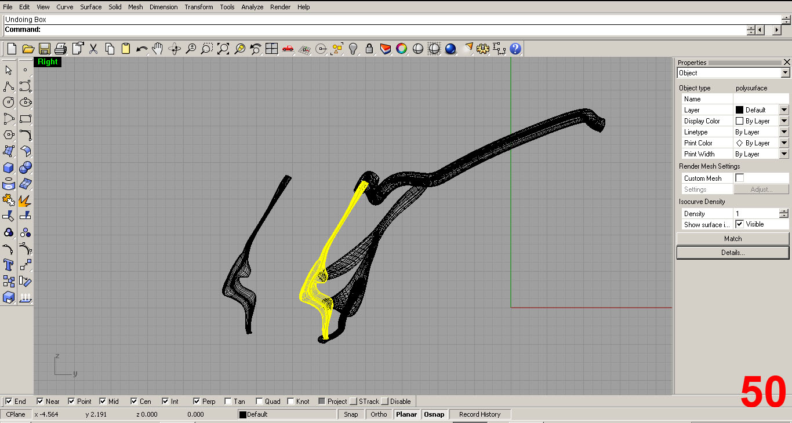This screenshot has height=423, width=792.
Task: Open the Linetype dropdown arrow
Action: point(784,132)
